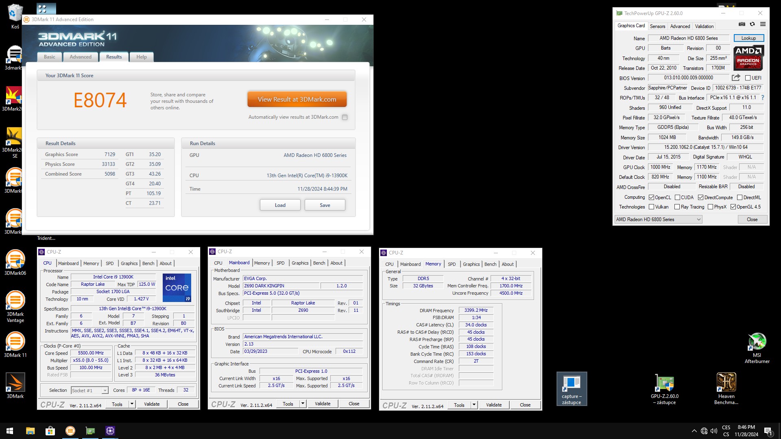
Task: Open Heaven Benchmark desktop icon
Action: 726,389
